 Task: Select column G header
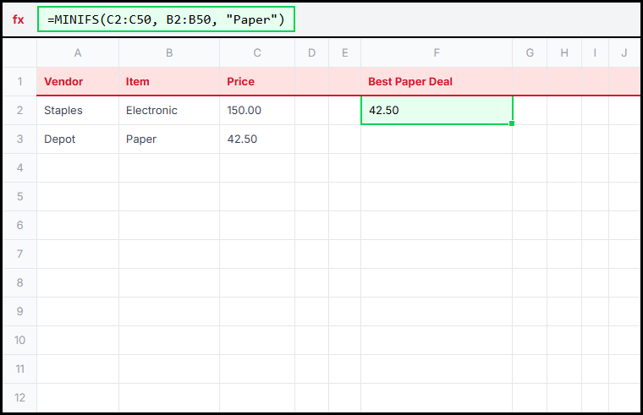[530, 53]
